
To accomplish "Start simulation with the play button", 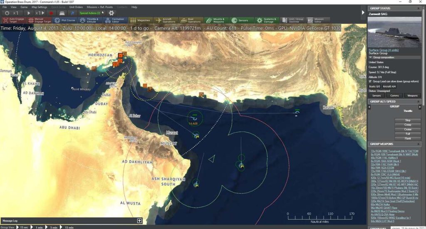I will pyautogui.click(x=29, y=13).
